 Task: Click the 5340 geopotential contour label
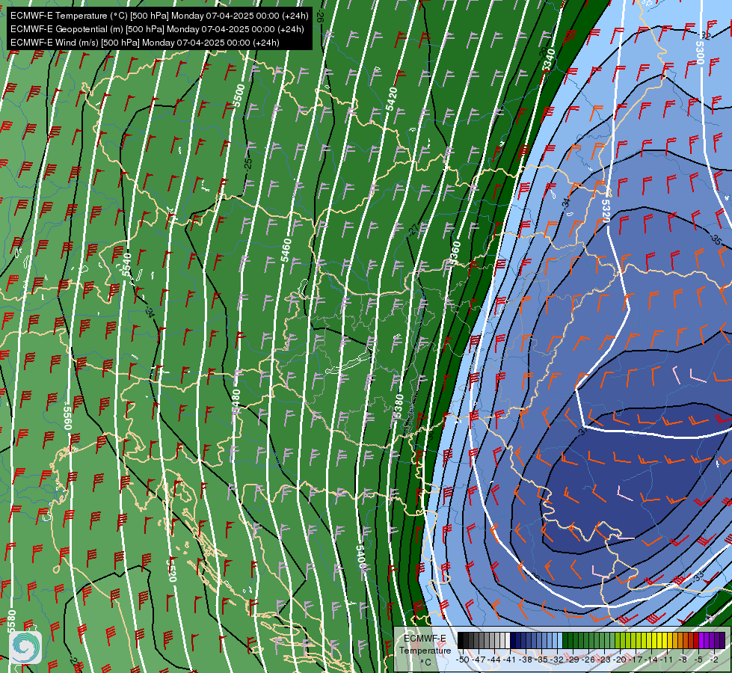(x=549, y=60)
